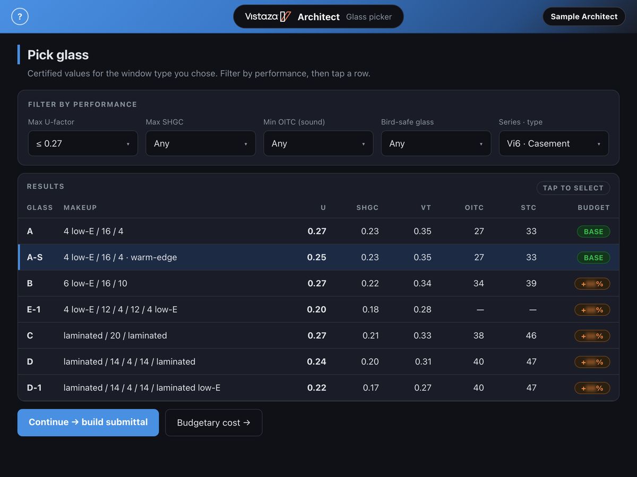The image size is (637, 477).
Task: Click the STC column header
Action: click(x=529, y=208)
